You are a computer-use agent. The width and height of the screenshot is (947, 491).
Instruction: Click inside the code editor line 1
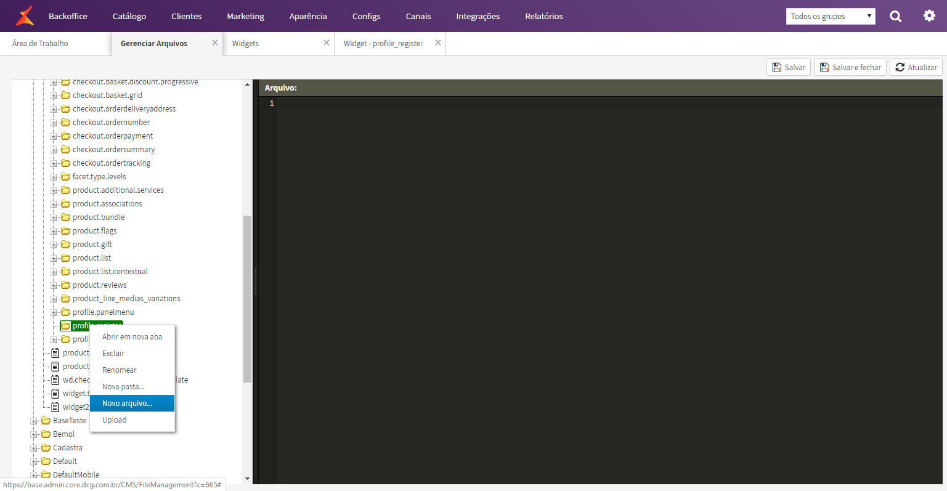[610, 103]
